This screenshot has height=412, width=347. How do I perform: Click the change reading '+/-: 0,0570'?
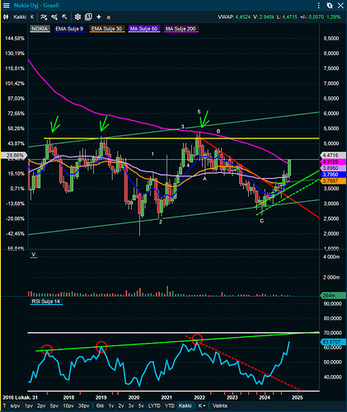click(x=312, y=17)
